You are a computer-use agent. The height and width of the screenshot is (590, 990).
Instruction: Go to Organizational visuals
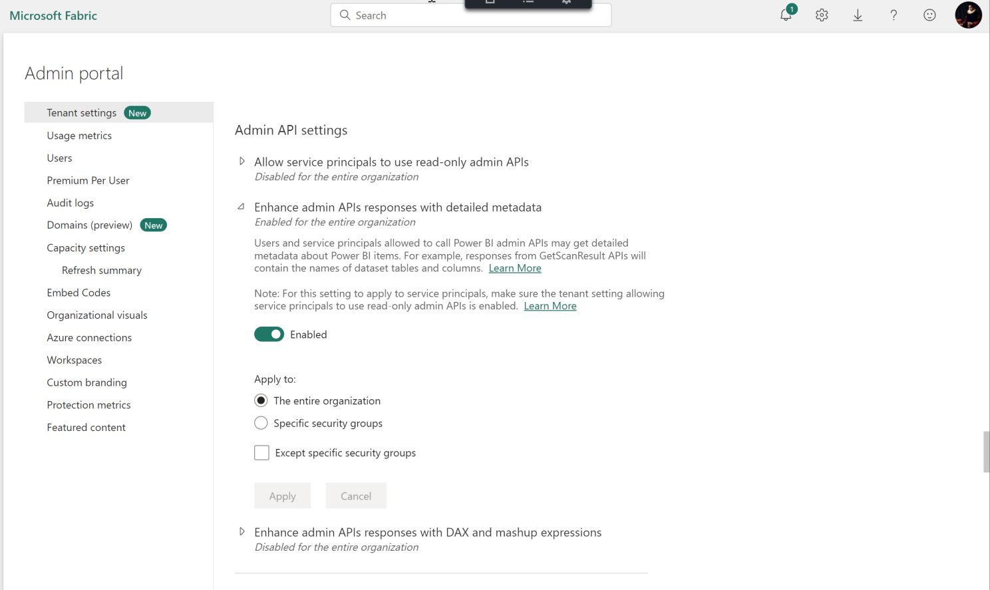(97, 315)
